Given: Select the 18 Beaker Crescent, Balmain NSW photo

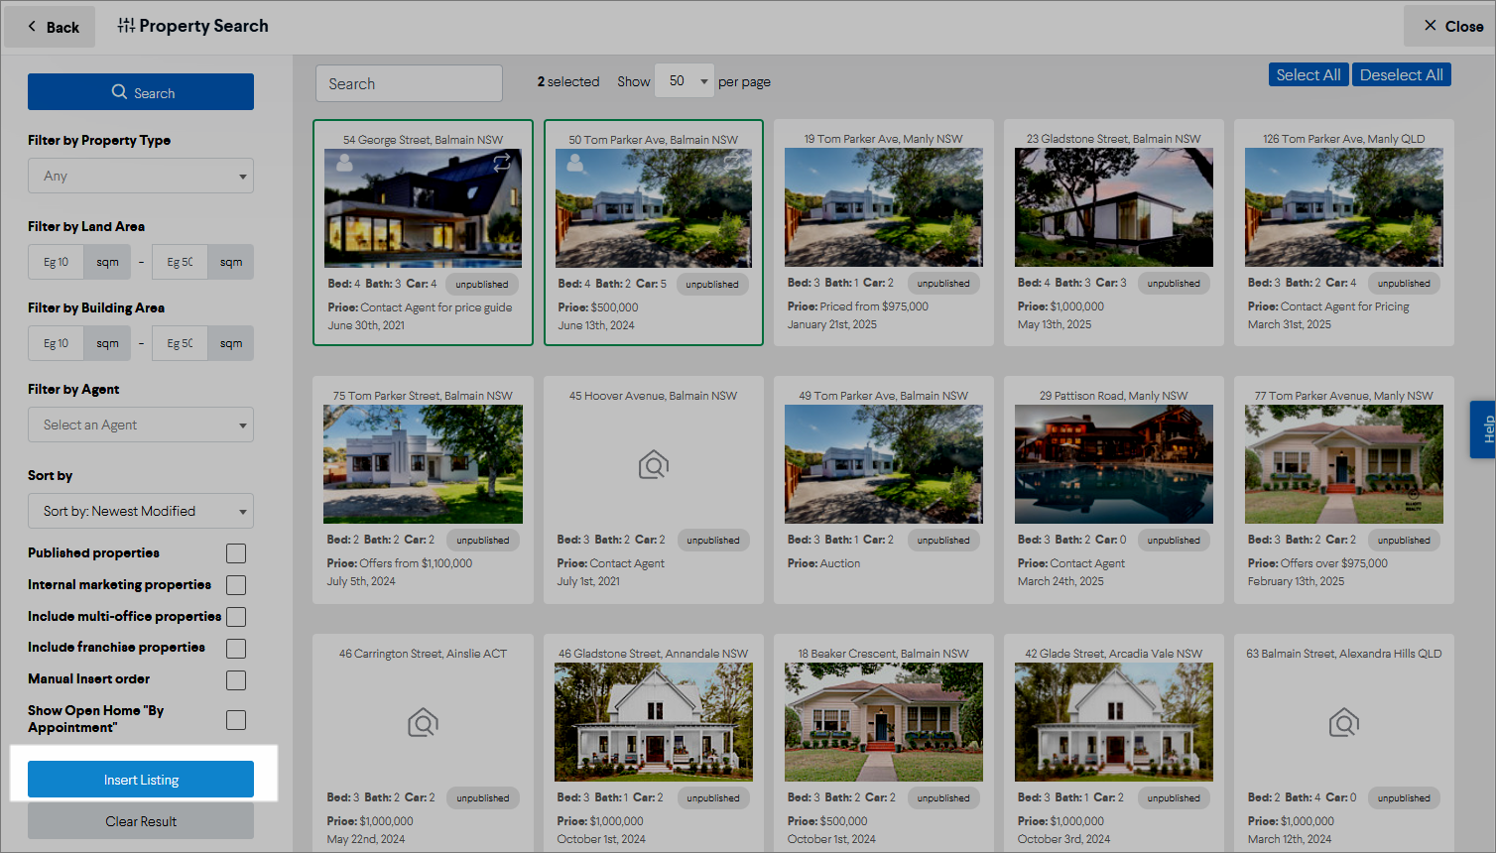Looking at the screenshot, I should (884, 722).
